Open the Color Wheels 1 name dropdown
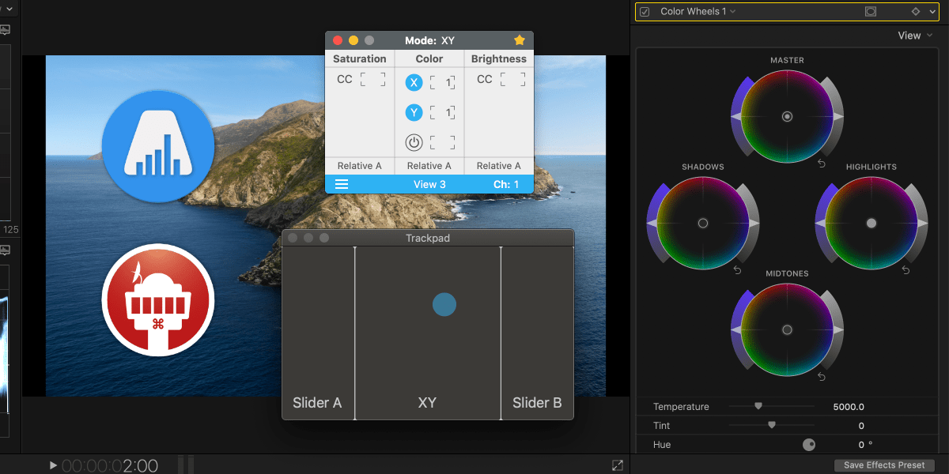The image size is (949, 474). (732, 11)
